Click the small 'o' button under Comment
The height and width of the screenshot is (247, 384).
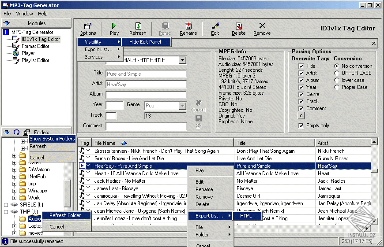(x=301, y=115)
